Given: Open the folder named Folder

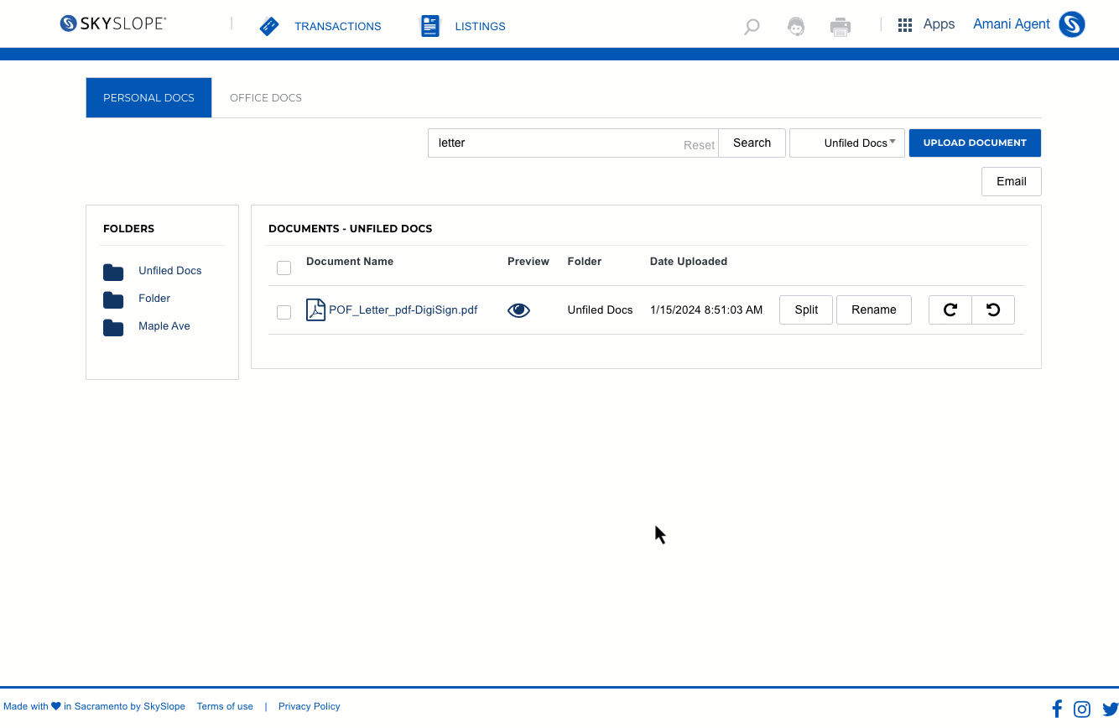Looking at the screenshot, I should [x=154, y=299].
